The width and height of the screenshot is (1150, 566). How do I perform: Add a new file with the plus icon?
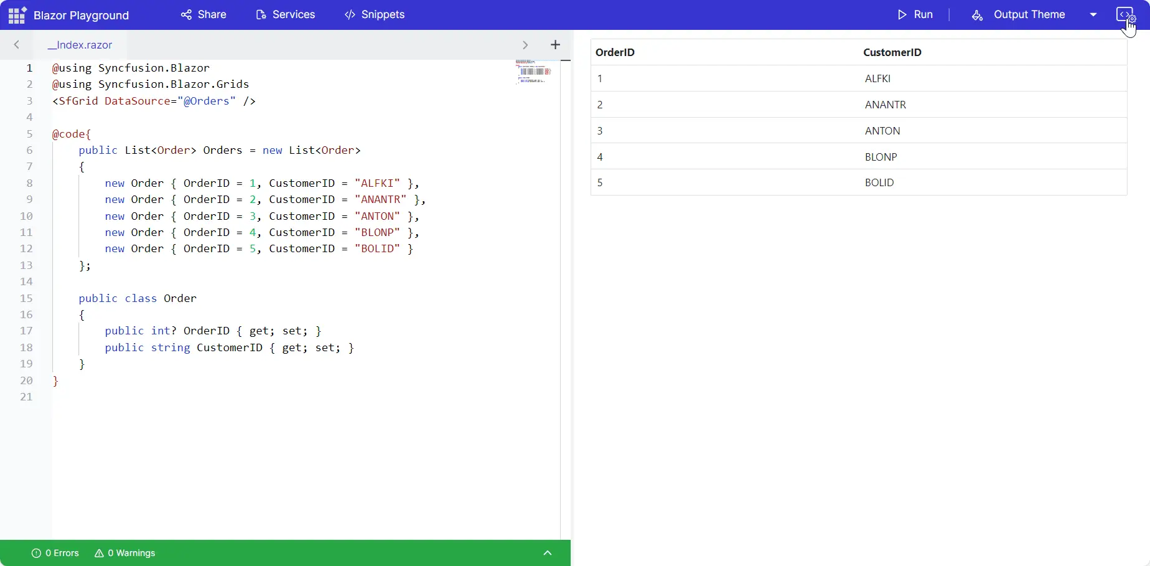click(555, 44)
